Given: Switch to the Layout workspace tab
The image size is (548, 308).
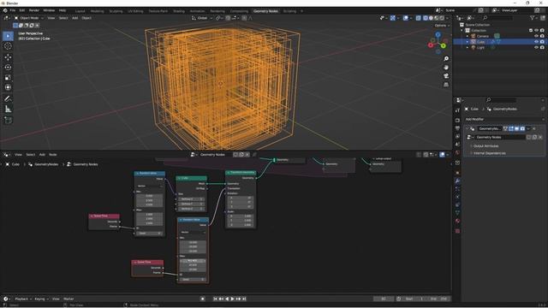Looking at the screenshot, I should [80, 11].
